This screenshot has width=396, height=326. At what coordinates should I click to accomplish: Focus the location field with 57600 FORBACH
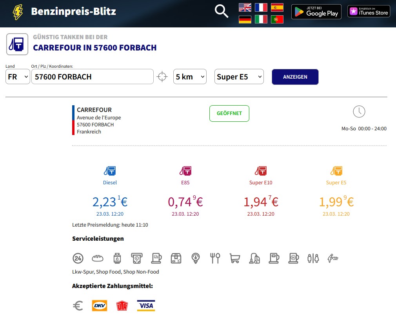tap(93, 77)
